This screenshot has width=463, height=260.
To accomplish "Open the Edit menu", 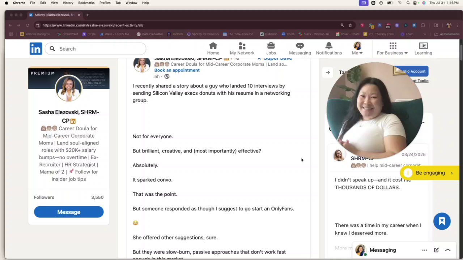I will [43, 3].
